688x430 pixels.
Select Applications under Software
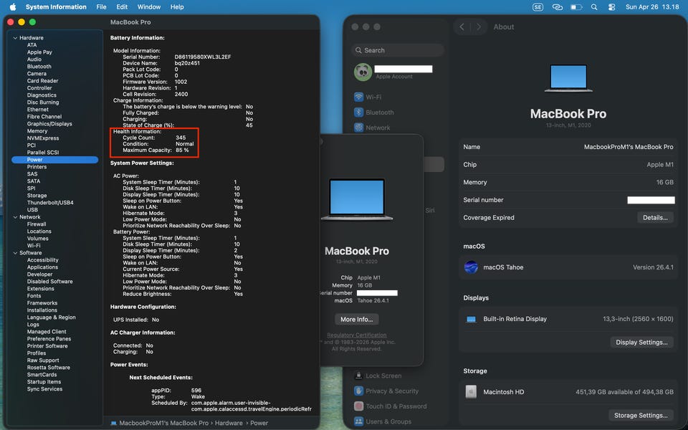tap(42, 267)
